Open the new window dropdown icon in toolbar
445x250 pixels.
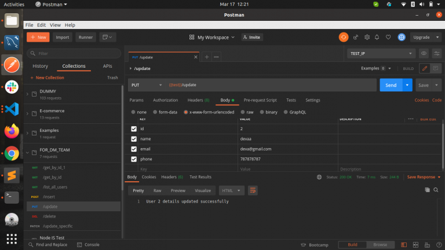108,37
